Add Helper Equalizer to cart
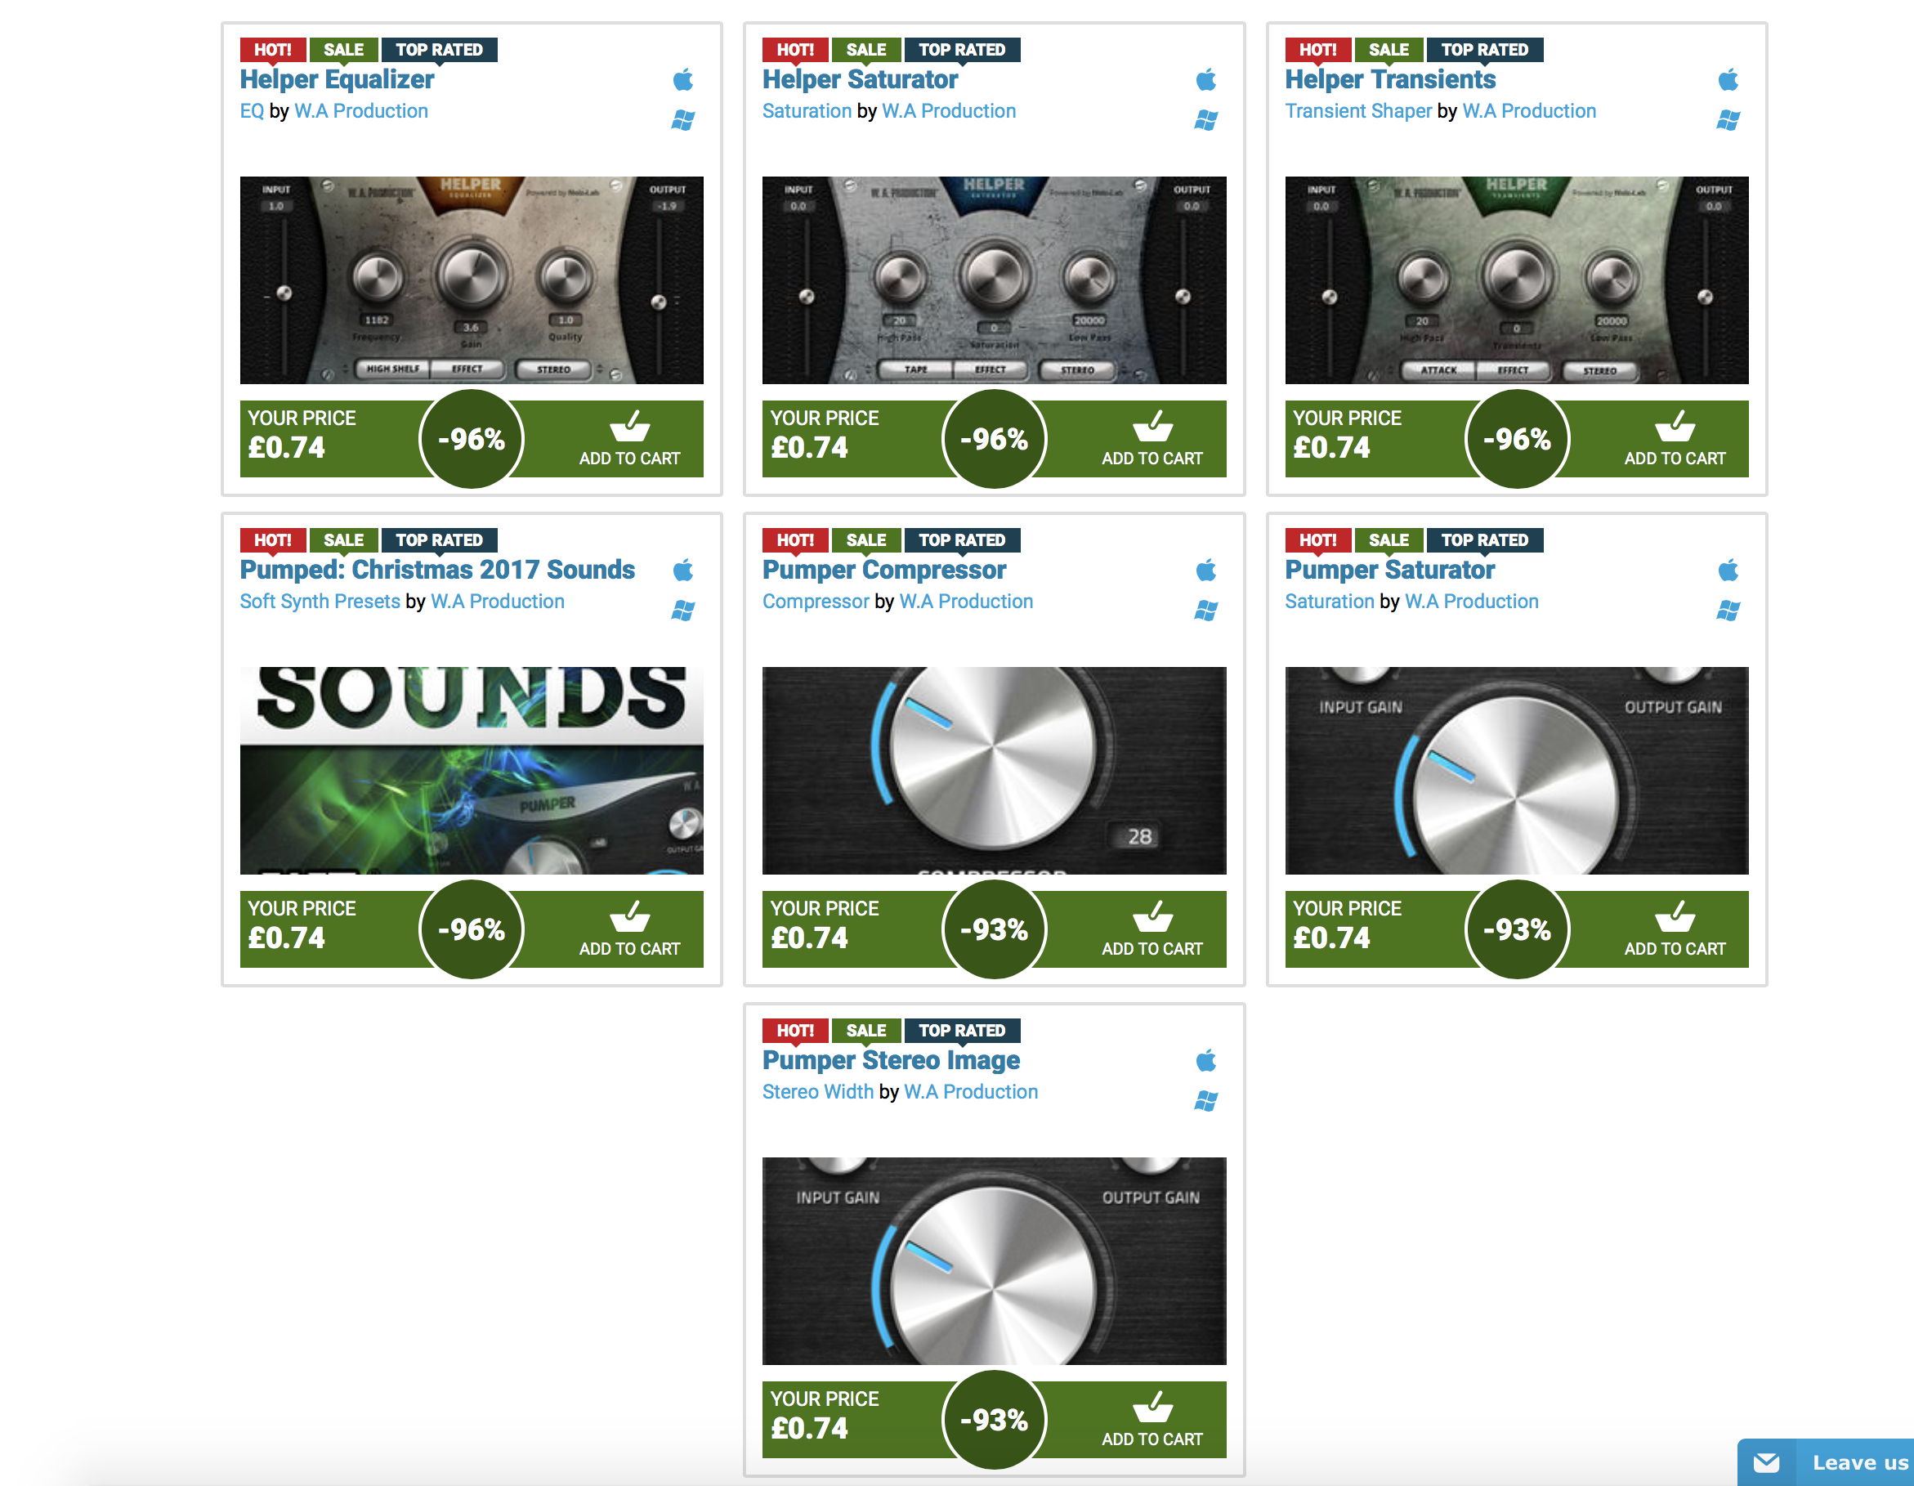1914x1486 pixels. [629, 439]
